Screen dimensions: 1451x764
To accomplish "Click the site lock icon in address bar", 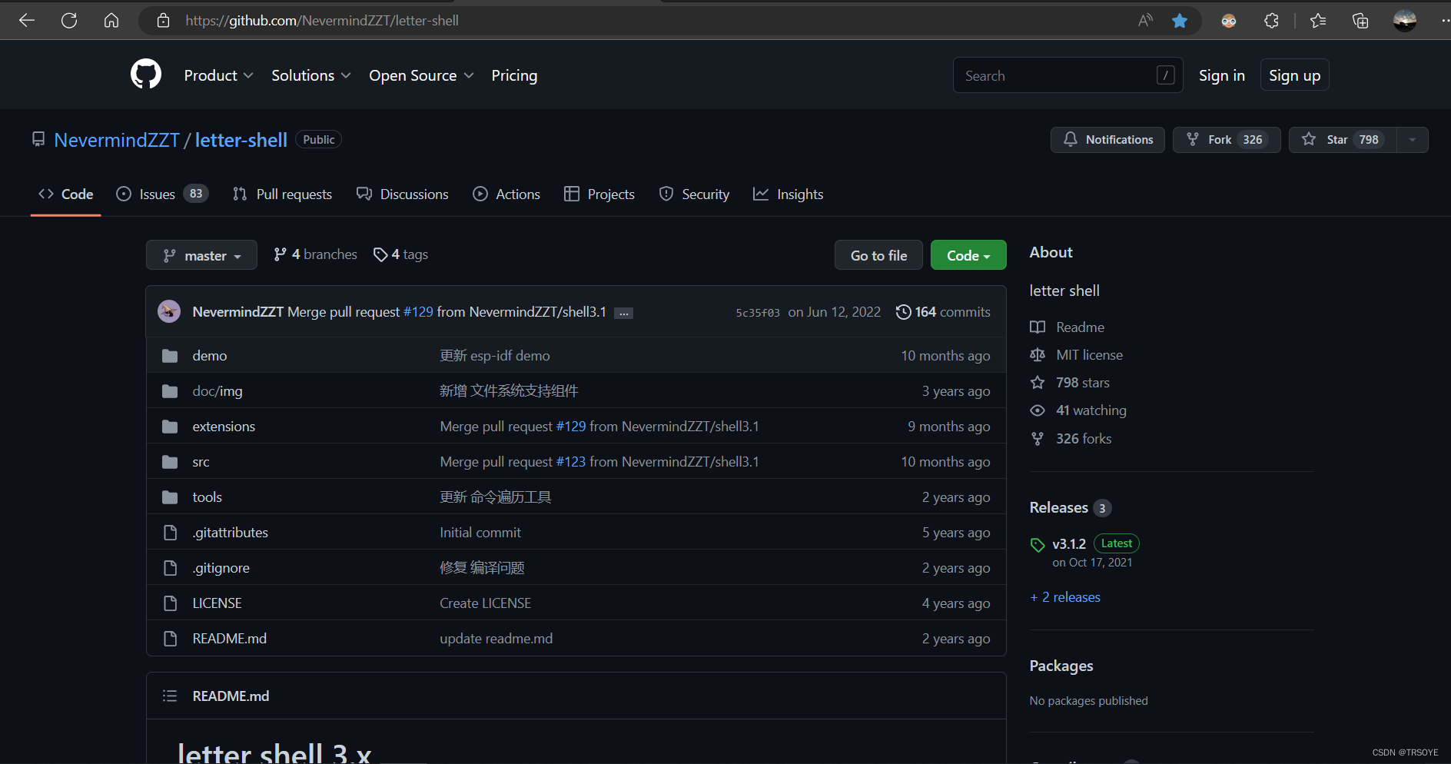I will pyautogui.click(x=163, y=21).
